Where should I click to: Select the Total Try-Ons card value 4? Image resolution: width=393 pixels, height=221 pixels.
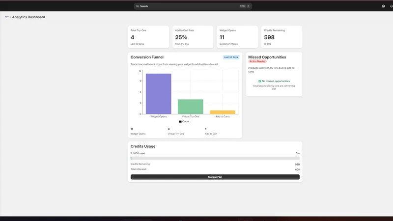pos(132,37)
